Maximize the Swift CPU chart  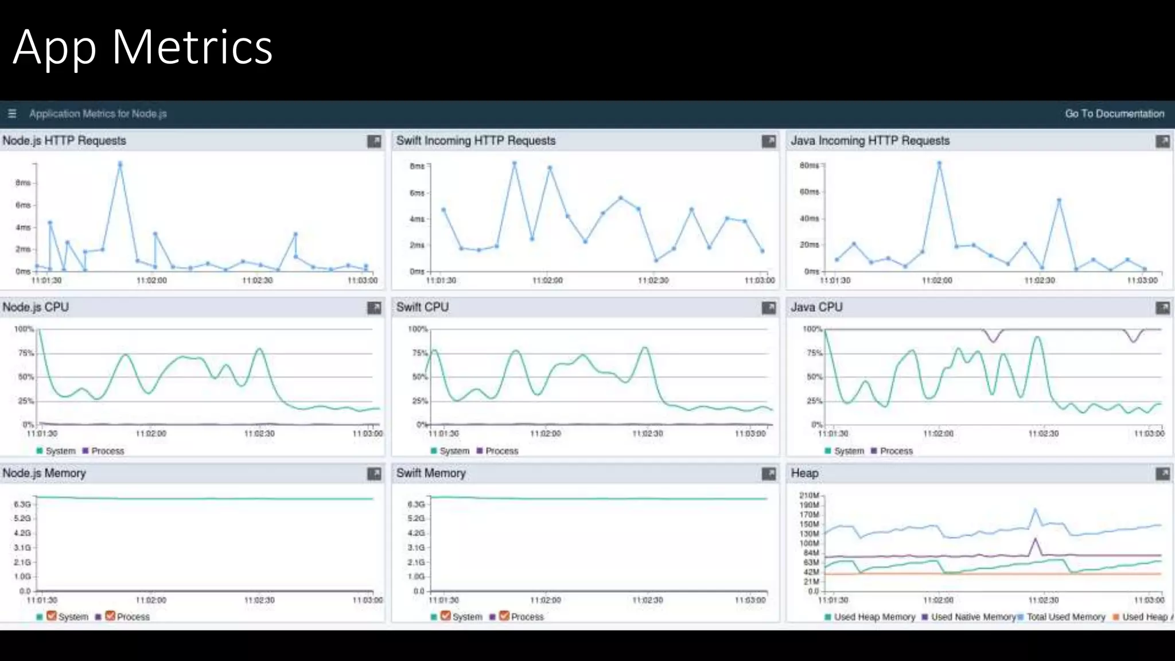point(768,308)
